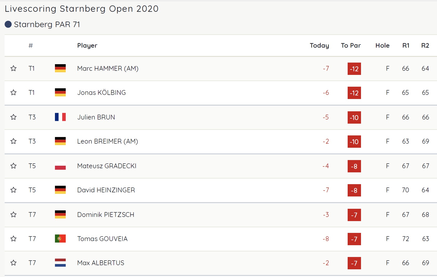
Task: Click the star icon for Leon BREIMER
Action: coord(14,141)
